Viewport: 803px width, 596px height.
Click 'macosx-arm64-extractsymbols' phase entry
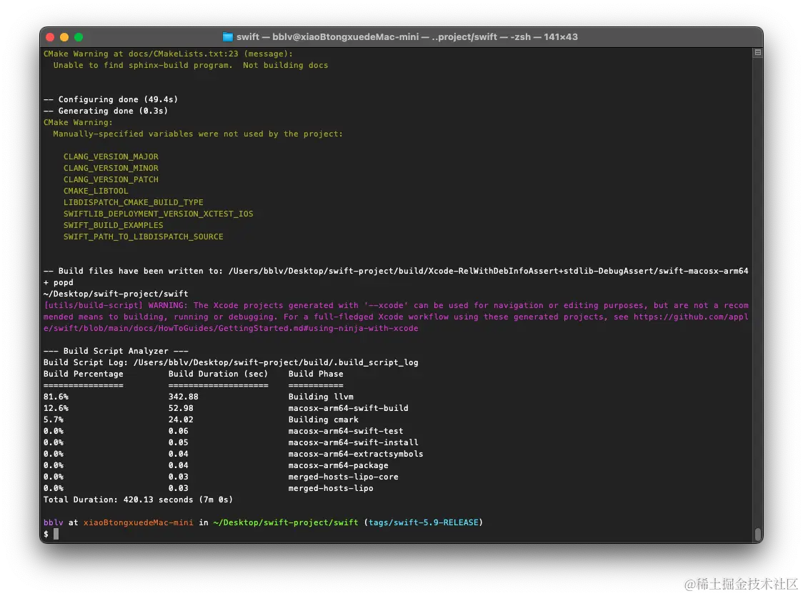click(356, 454)
